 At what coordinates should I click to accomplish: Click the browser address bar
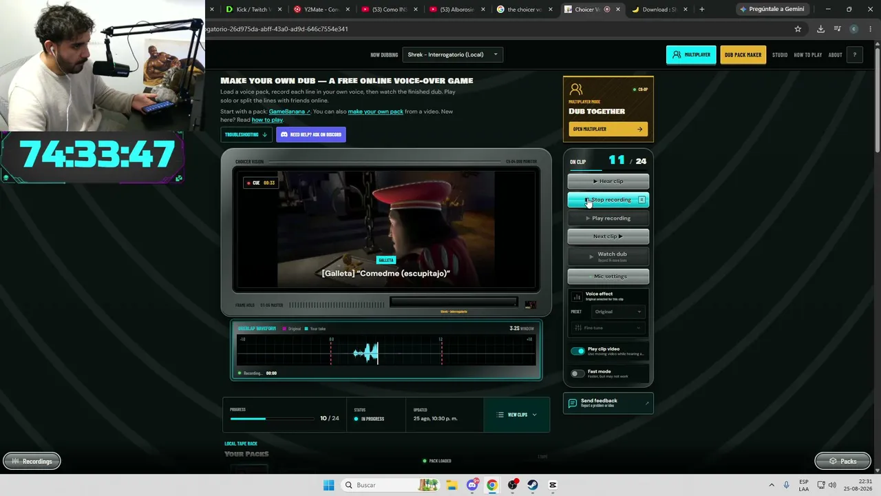pos(496,29)
